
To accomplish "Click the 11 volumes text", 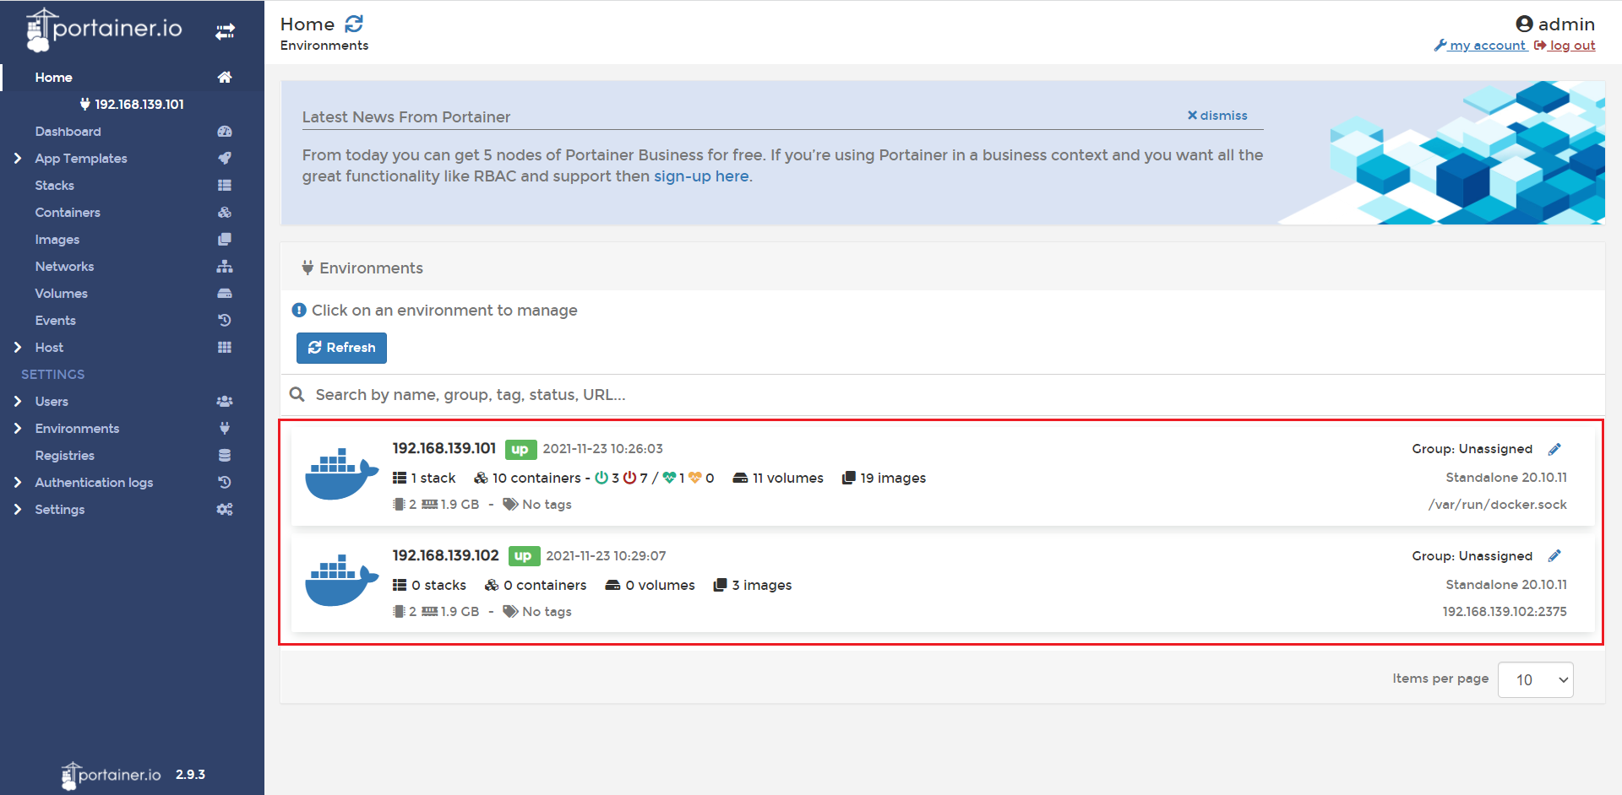I will pyautogui.click(x=788, y=479).
